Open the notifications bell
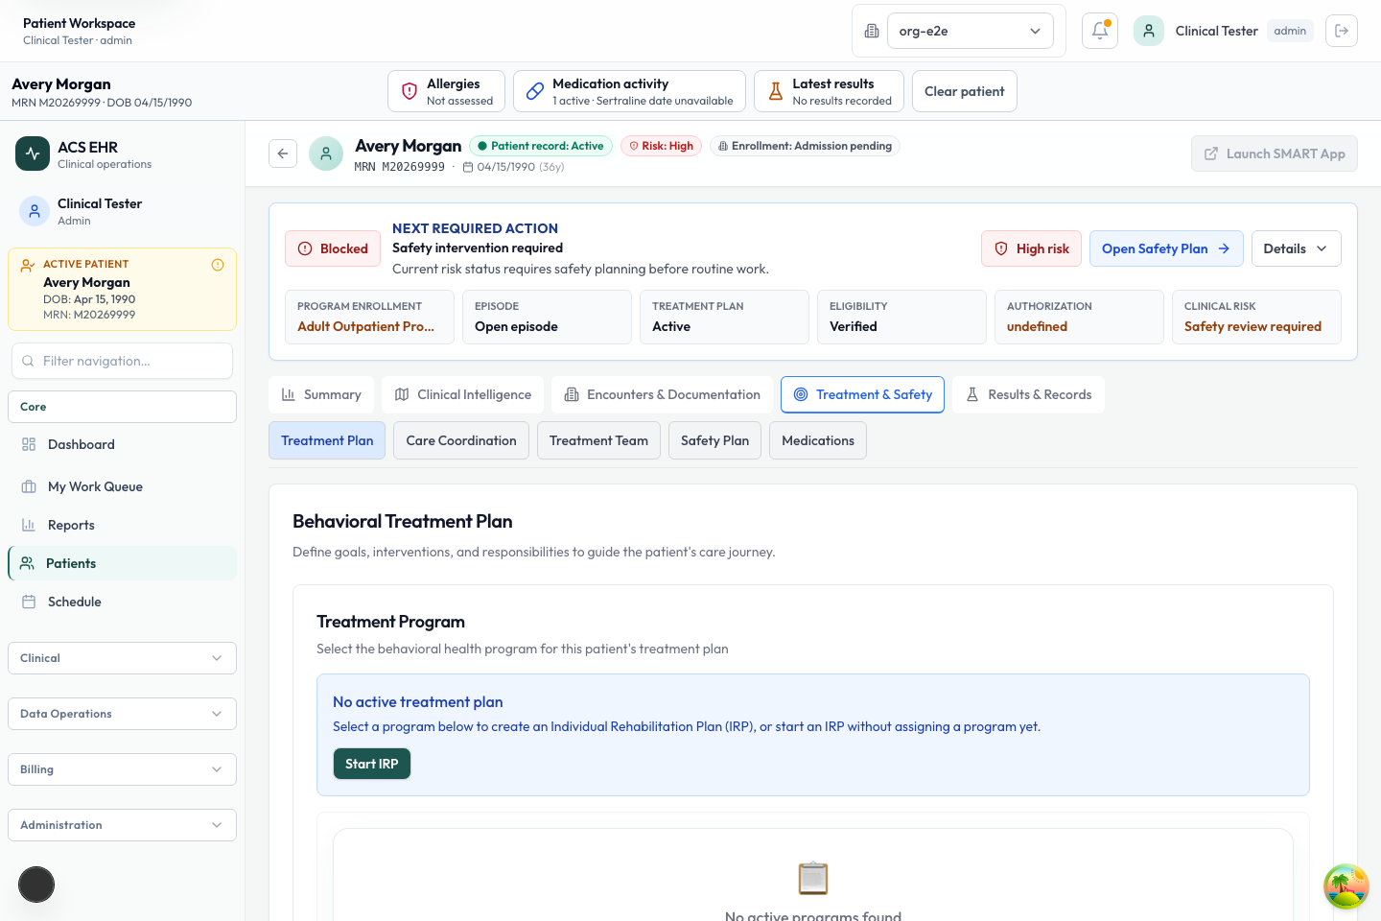 point(1100,31)
